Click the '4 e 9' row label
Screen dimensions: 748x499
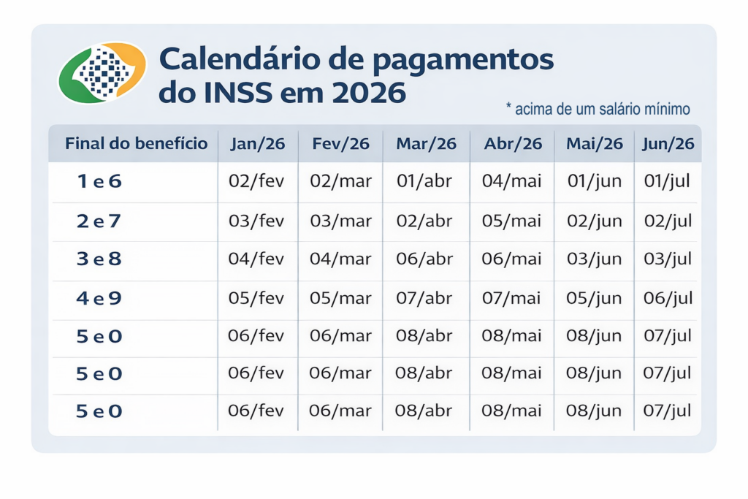pos(99,298)
